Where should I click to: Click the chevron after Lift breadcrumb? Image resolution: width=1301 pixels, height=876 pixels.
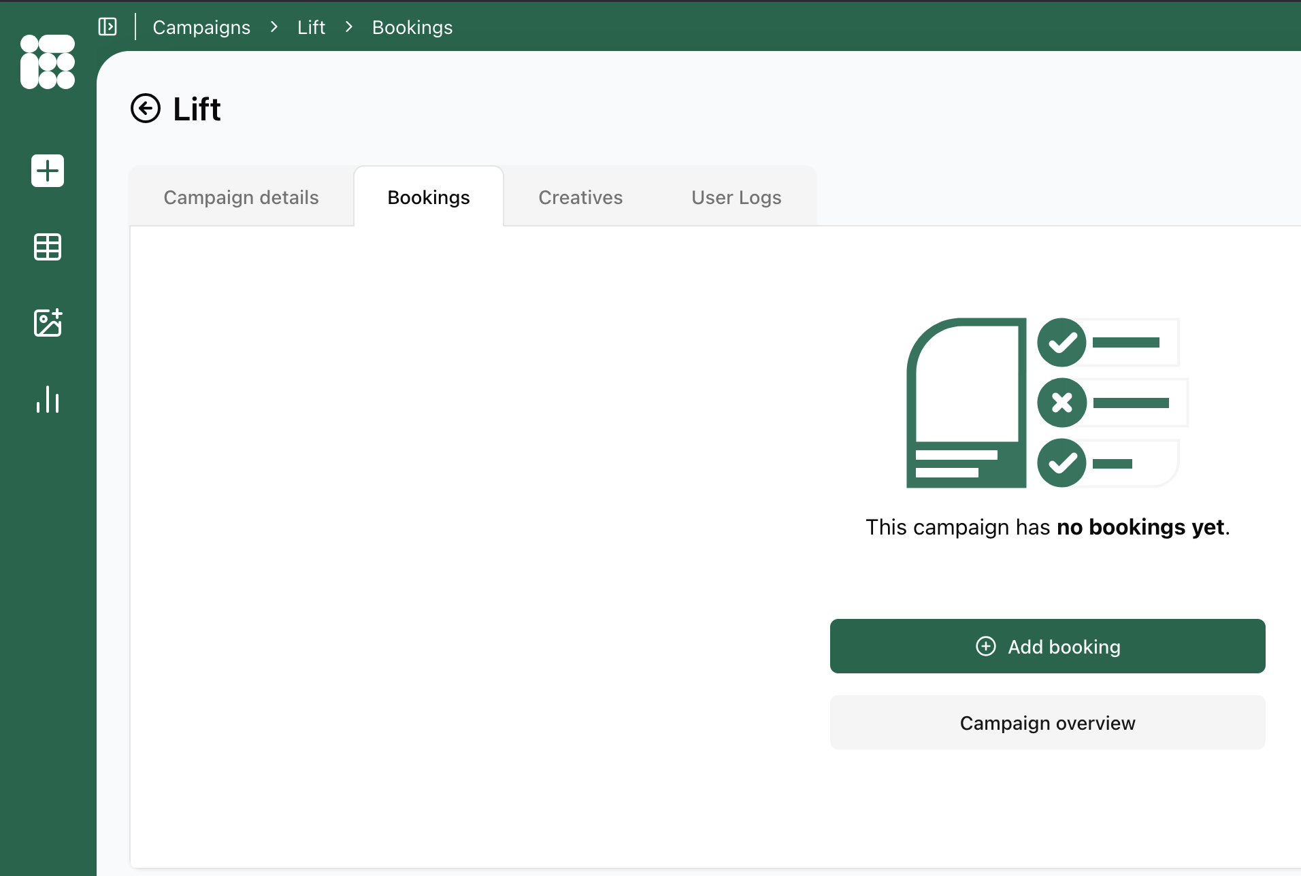pyautogui.click(x=349, y=27)
